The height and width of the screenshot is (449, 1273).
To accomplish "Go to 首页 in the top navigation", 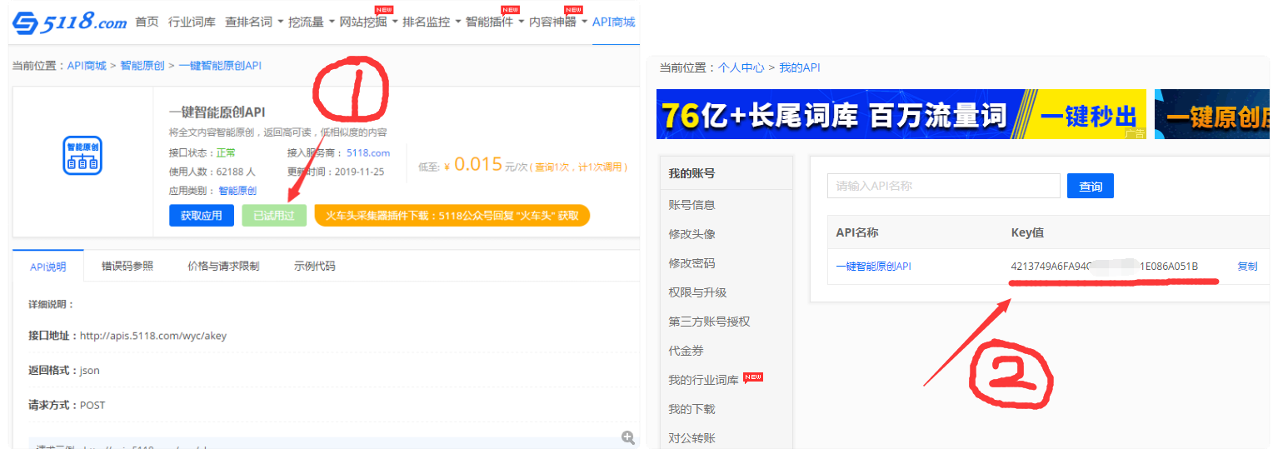I will click(147, 22).
